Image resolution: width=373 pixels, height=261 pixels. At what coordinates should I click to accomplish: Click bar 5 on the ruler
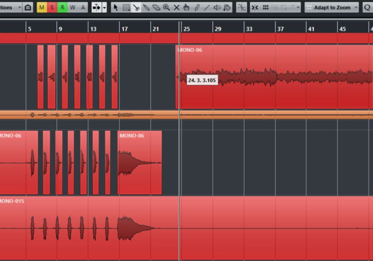tap(29, 29)
